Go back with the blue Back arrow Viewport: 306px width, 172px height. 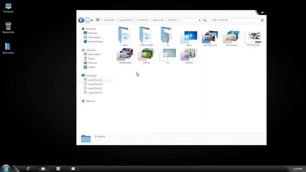click(81, 20)
